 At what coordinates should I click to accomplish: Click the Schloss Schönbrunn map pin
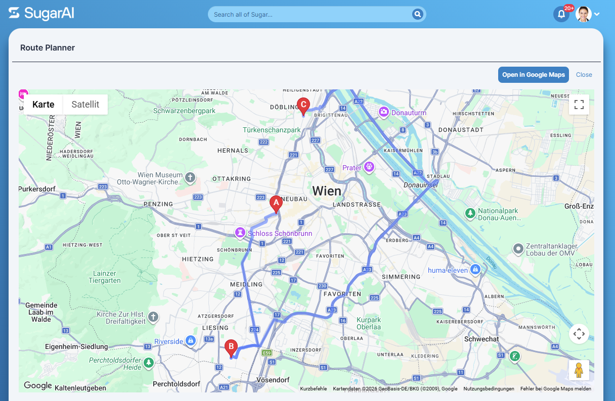pos(240,233)
